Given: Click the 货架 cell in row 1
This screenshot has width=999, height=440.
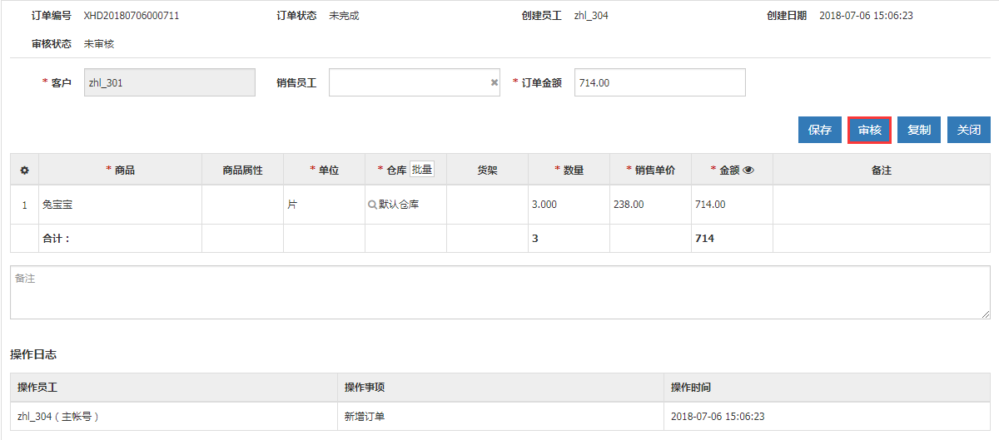Looking at the screenshot, I should tap(487, 205).
